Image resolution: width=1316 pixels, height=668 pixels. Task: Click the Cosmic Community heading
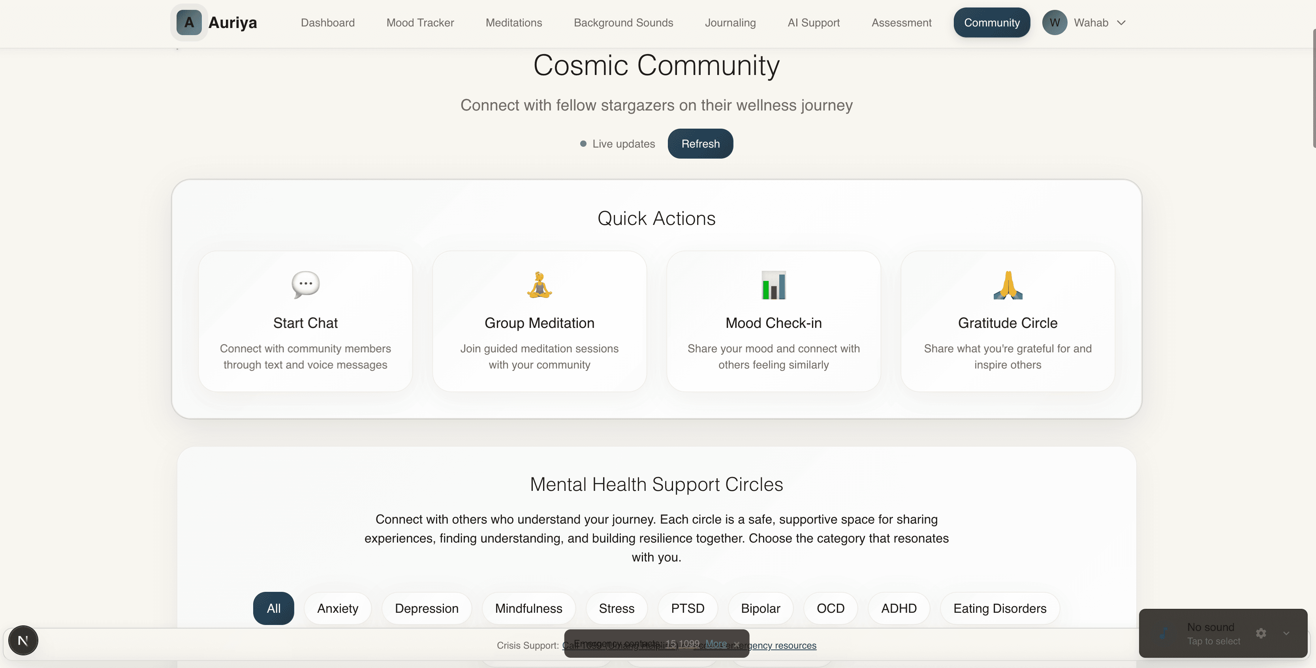pyautogui.click(x=656, y=65)
